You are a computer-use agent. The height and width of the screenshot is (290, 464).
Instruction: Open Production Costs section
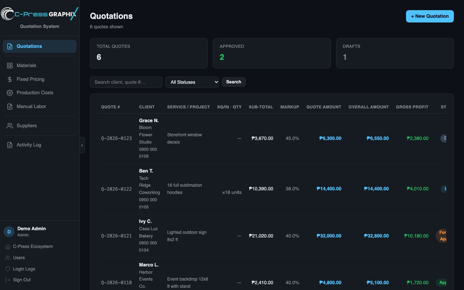point(40,93)
